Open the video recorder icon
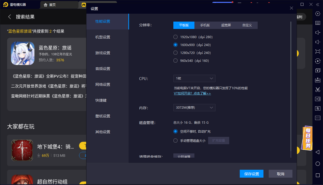 click(317, 99)
